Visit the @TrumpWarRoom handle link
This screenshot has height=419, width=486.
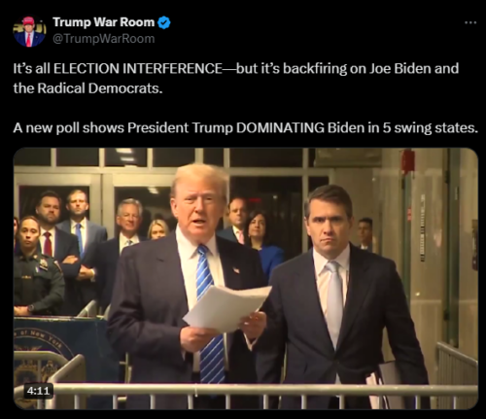coord(104,39)
